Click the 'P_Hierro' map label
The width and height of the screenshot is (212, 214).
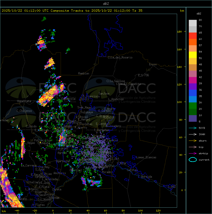point(81,128)
